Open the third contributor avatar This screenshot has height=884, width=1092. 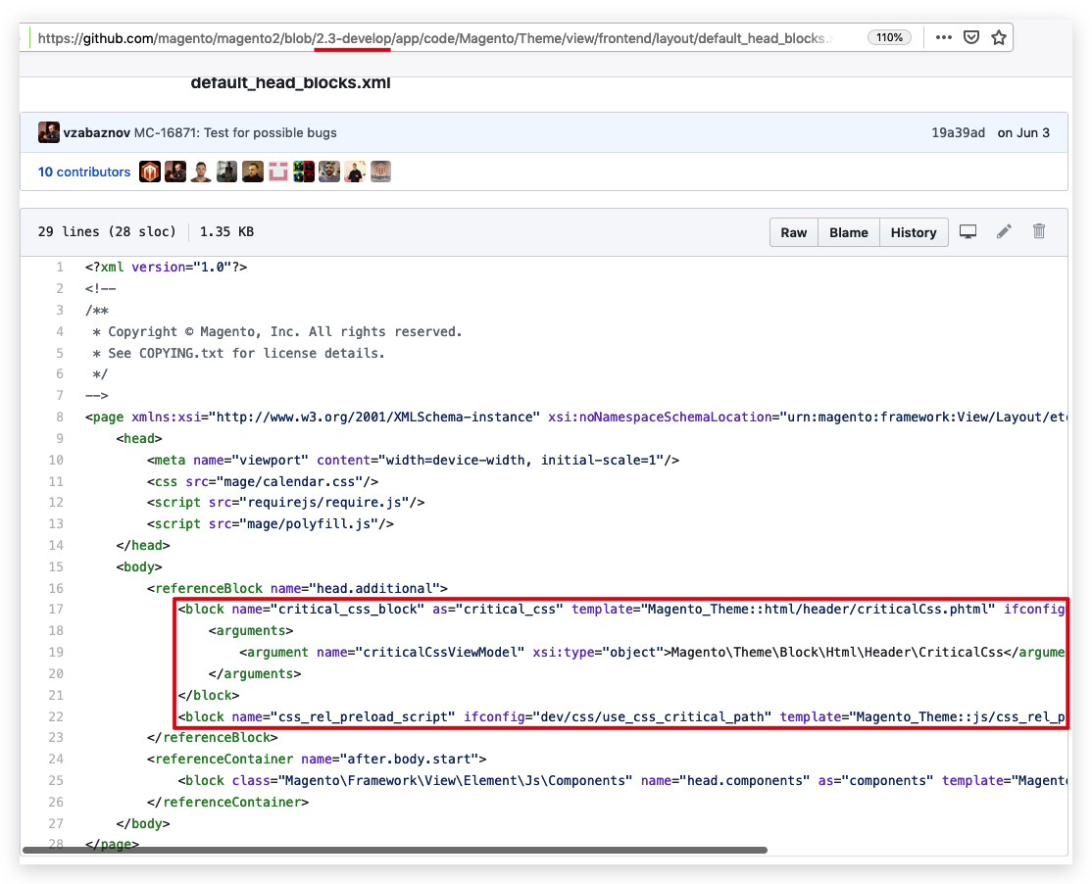click(201, 172)
